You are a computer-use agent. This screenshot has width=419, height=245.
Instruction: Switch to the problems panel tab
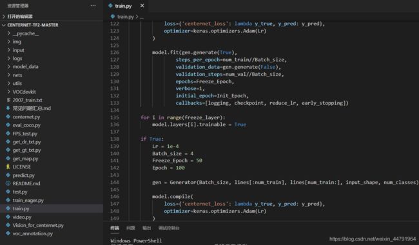pyautogui.click(x=131, y=228)
